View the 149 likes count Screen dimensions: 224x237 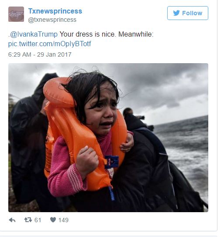click(63, 220)
